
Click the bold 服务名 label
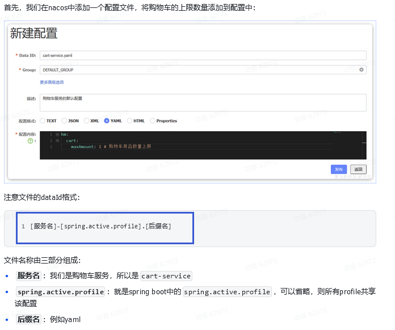click(28, 276)
